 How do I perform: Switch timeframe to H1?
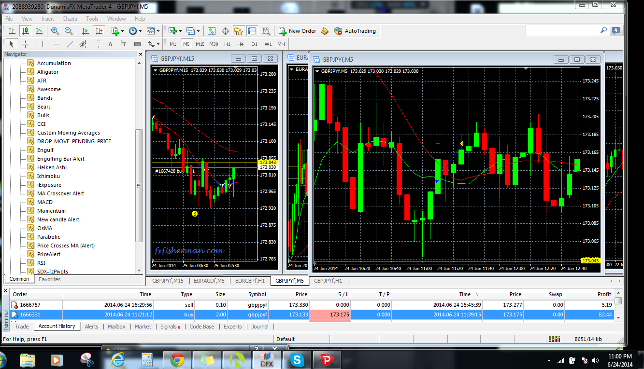227,44
